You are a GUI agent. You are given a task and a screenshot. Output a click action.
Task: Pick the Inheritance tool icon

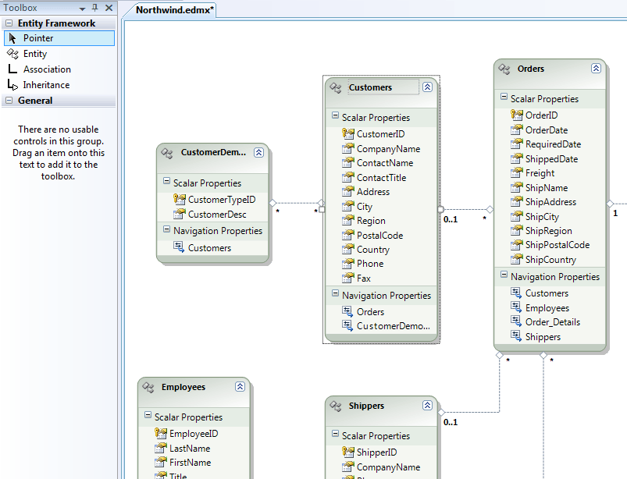(x=12, y=85)
